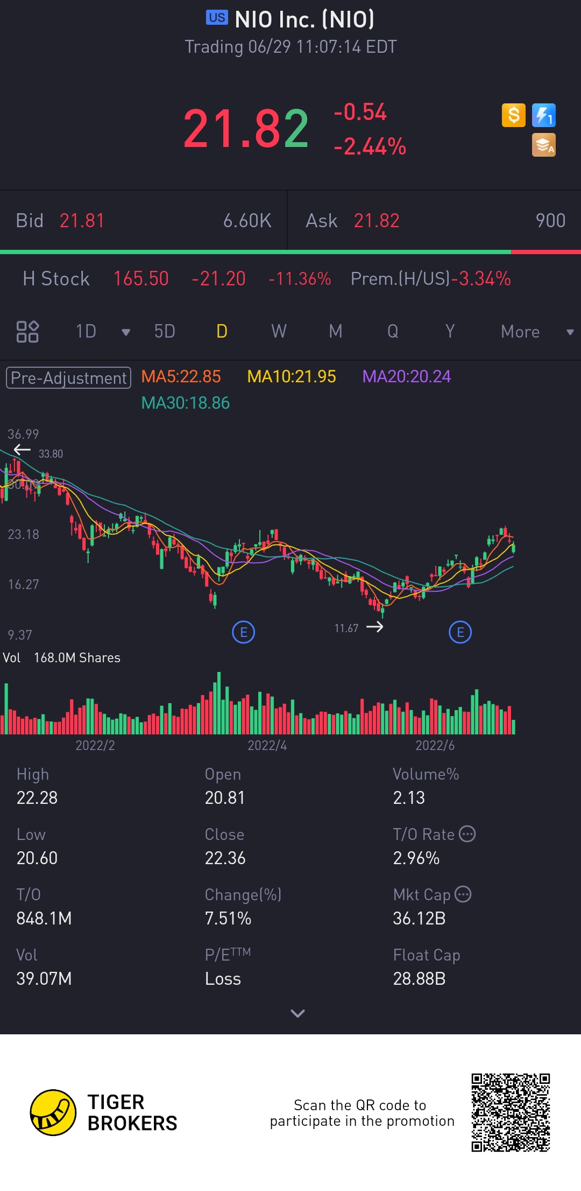
Task: Collapse the stats panel chevron
Action: (x=297, y=1013)
